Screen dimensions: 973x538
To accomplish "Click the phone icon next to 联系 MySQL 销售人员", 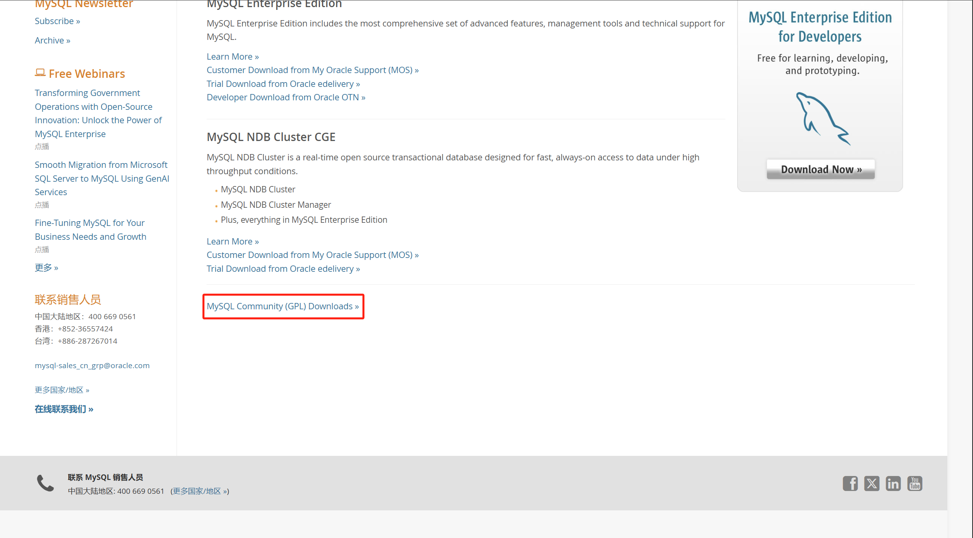I will tap(44, 483).
